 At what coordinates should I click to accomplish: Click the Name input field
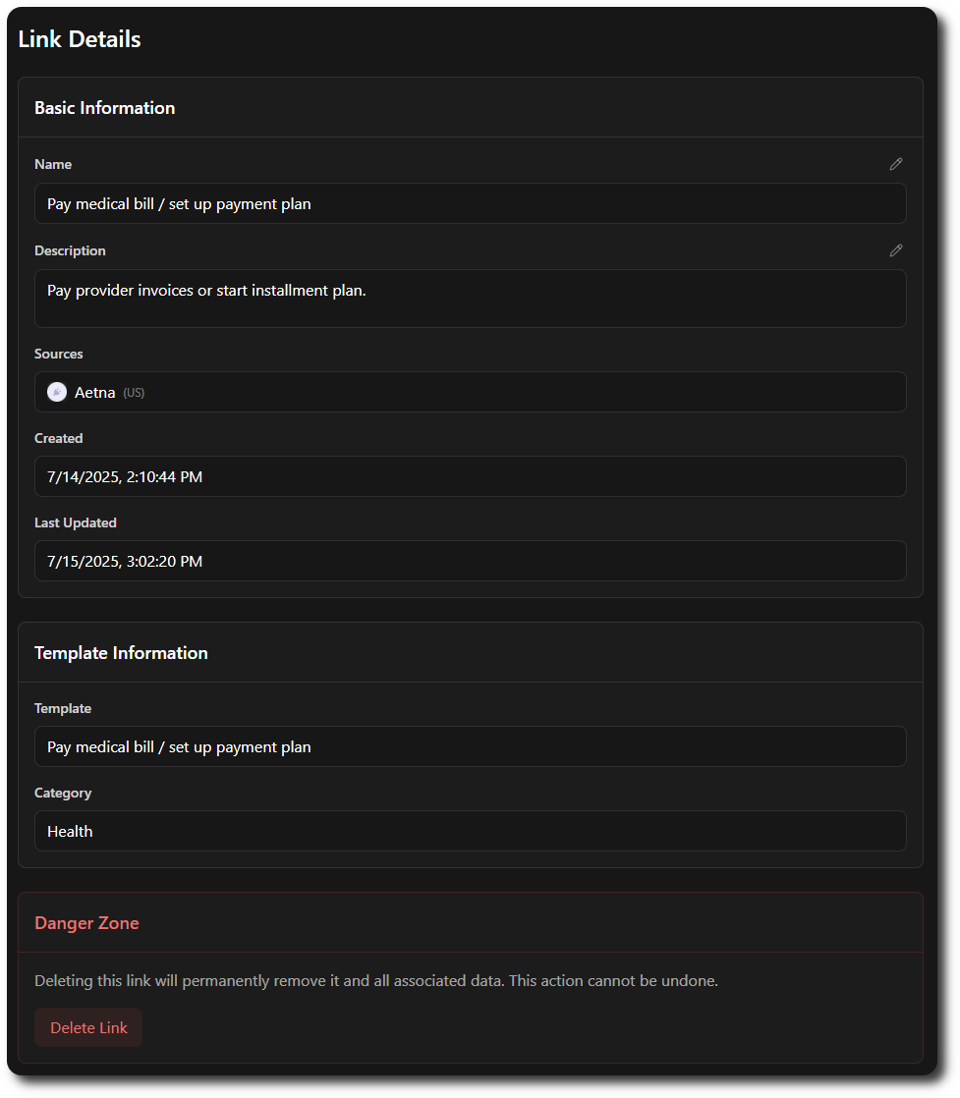[x=471, y=203]
